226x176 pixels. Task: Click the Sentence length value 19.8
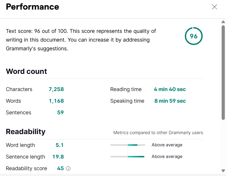tap(58, 157)
